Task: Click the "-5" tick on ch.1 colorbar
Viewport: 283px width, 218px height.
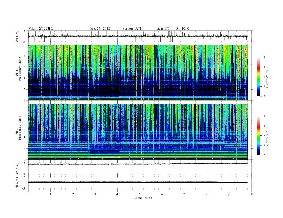Action: pyautogui.click(x=264, y=77)
